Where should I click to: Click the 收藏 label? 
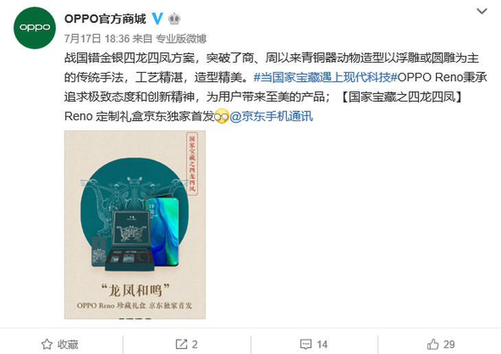point(68,344)
